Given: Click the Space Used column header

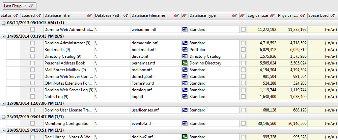Looking at the screenshot, I should [318, 16].
